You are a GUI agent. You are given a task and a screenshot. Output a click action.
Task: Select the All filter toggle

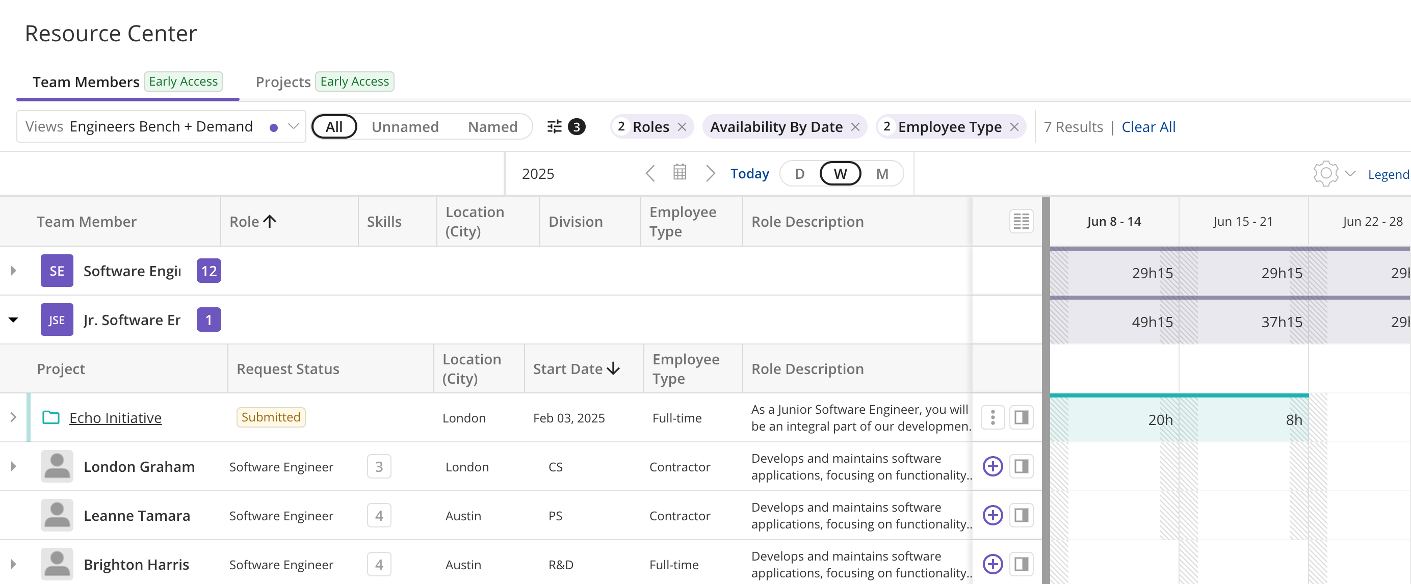[334, 127]
